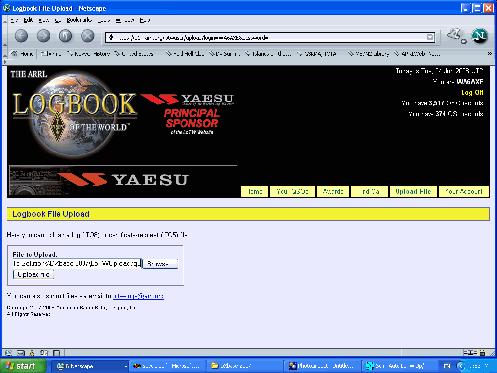This screenshot has width=497, height=373.
Task: Open the Islands on the... bookmark
Action: (268, 54)
